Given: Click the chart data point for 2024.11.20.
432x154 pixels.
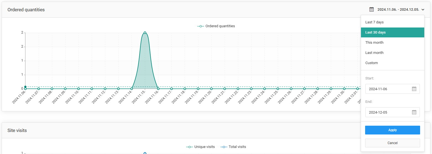Looking at the screenshot, I should 211,89.
